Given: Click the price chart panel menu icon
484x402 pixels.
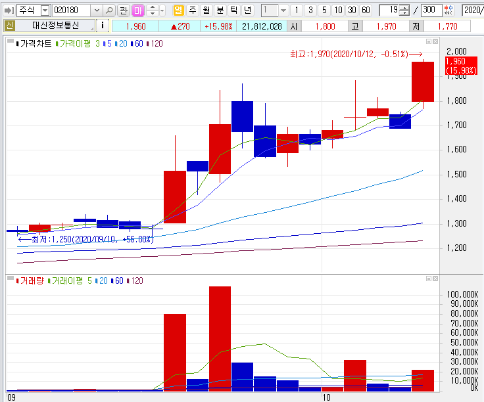Looking at the screenshot, I should (11, 41).
